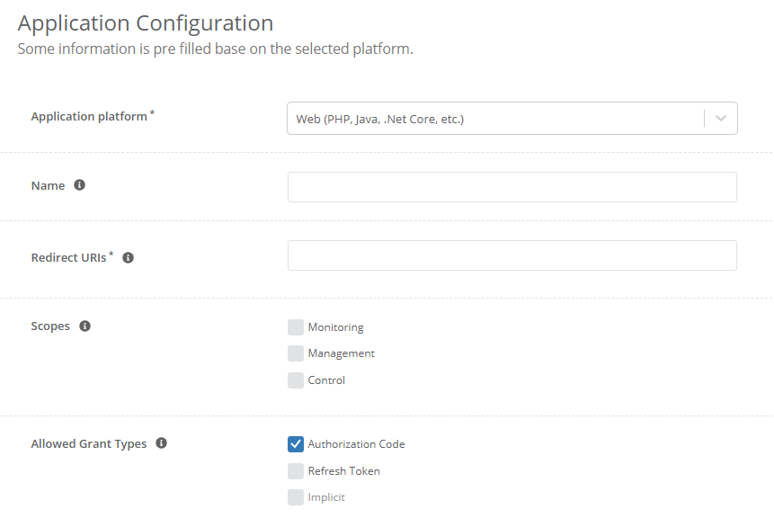Click inside the Name input field

coord(512,187)
